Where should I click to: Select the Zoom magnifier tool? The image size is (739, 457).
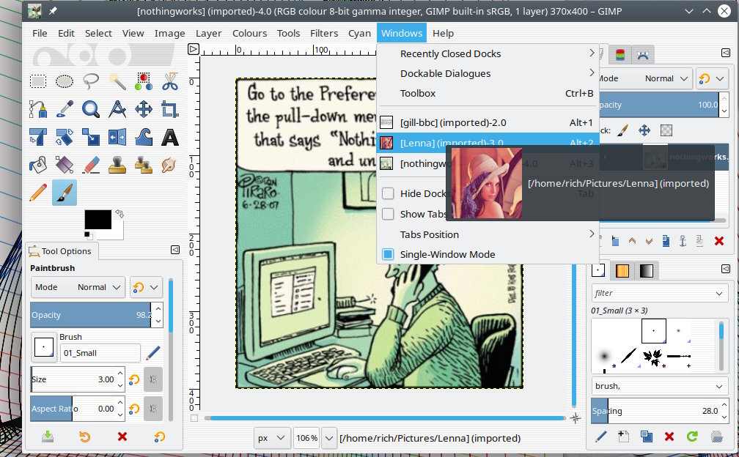pos(91,109)
